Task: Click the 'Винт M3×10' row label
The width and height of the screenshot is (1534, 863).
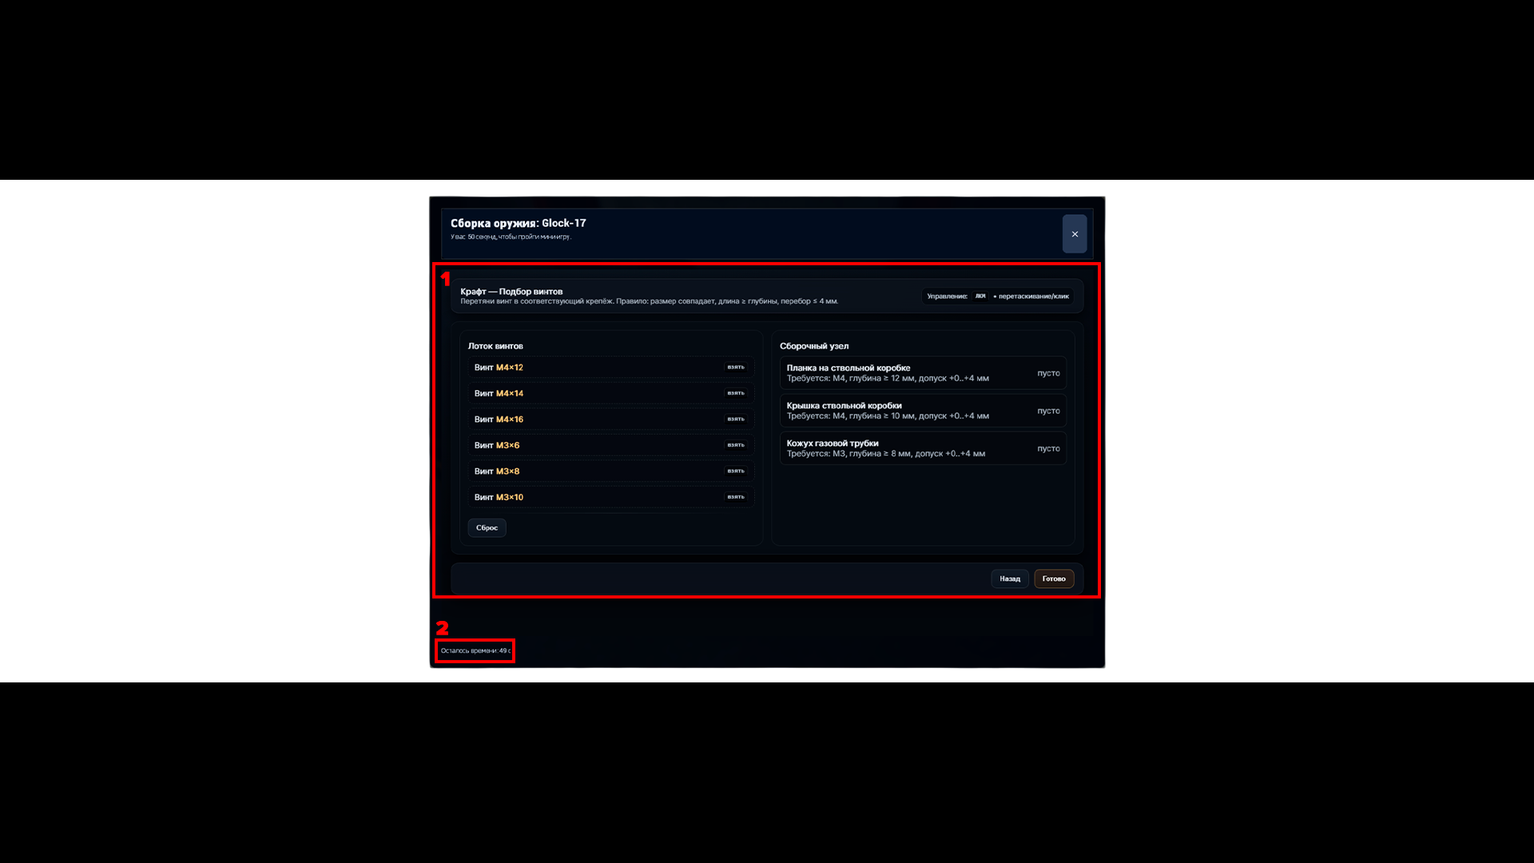Action: pyautogui.click(x=499, y=497)
